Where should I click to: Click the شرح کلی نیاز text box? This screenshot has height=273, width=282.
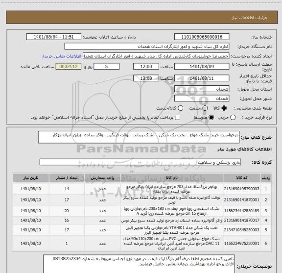(139, 137)
